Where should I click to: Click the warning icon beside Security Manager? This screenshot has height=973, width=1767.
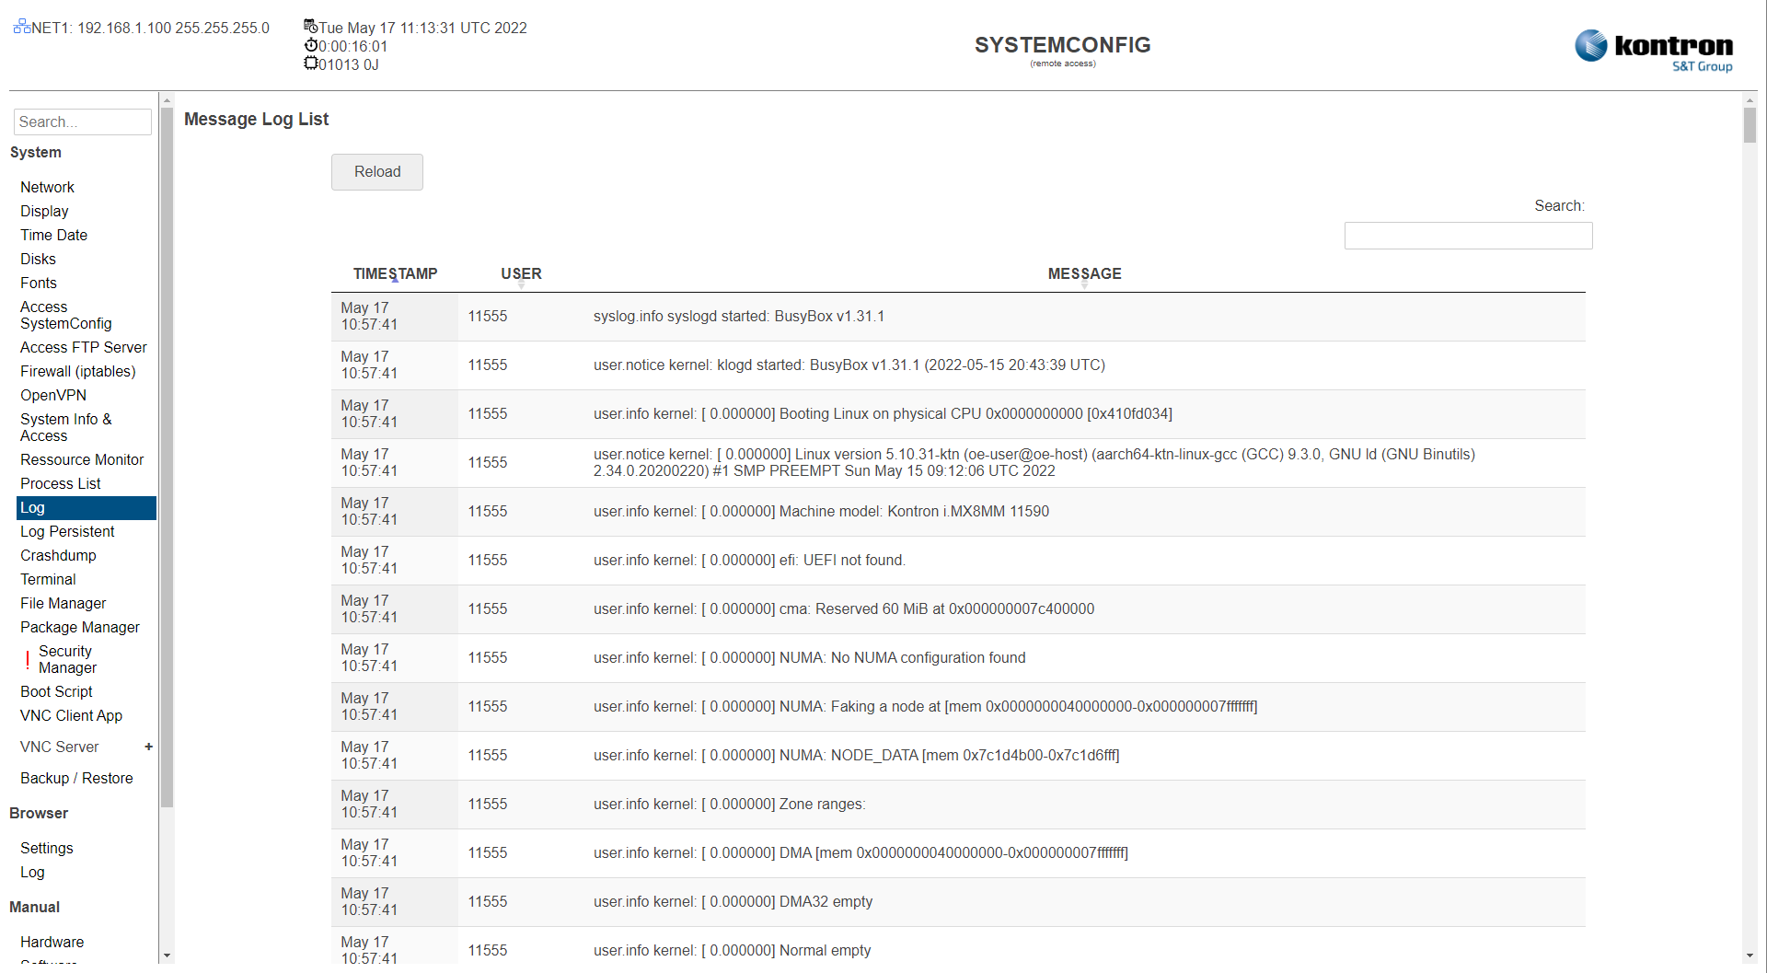coord(27,659)
